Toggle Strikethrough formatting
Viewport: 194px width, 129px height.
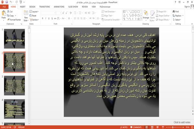tap(55, 18)
